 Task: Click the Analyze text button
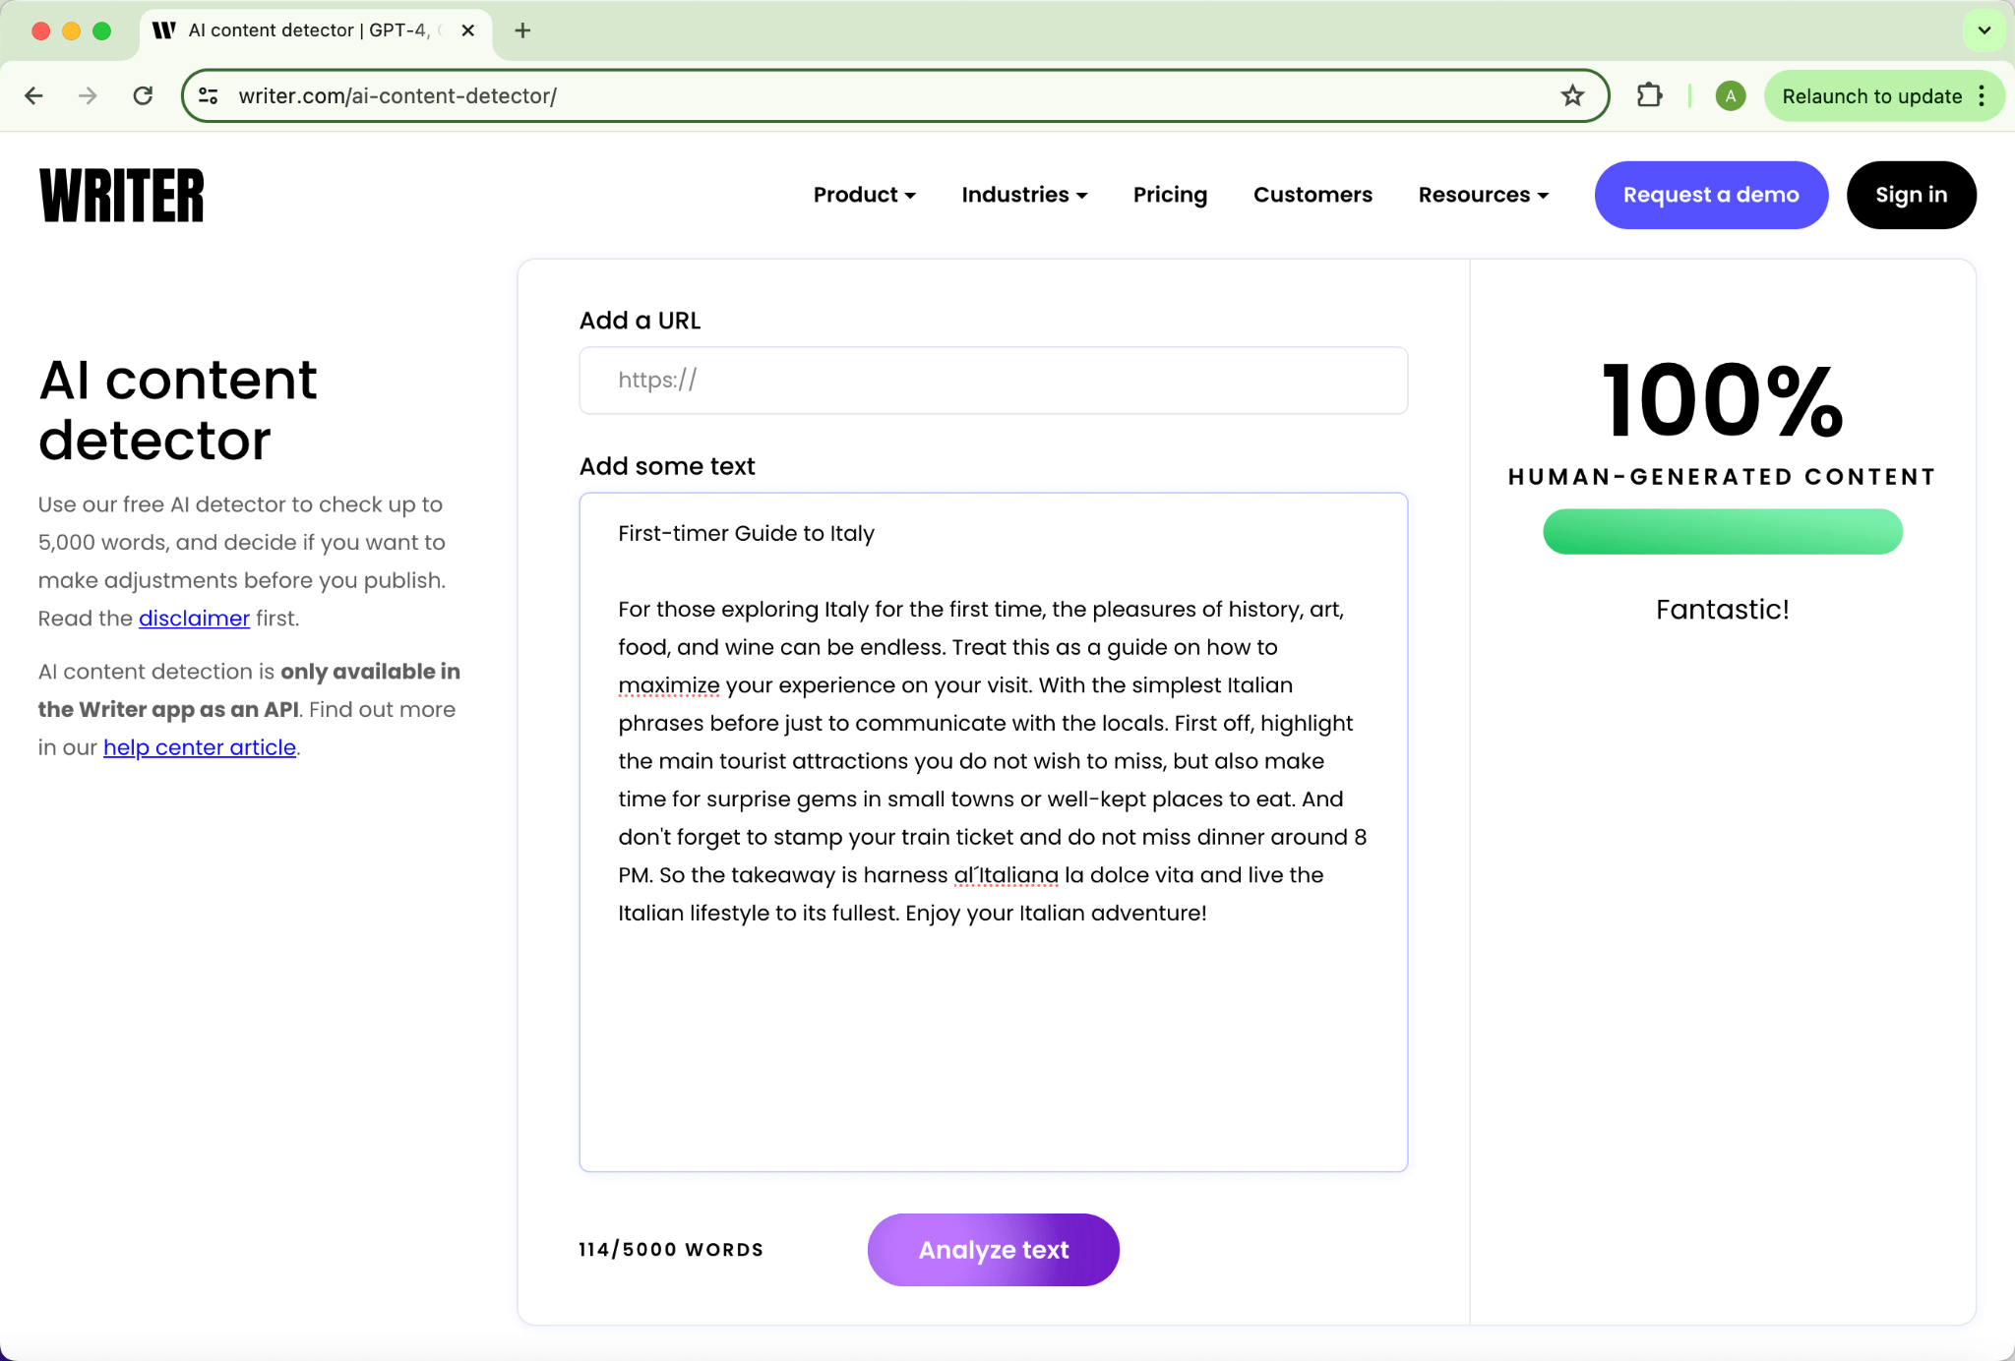994,1249
